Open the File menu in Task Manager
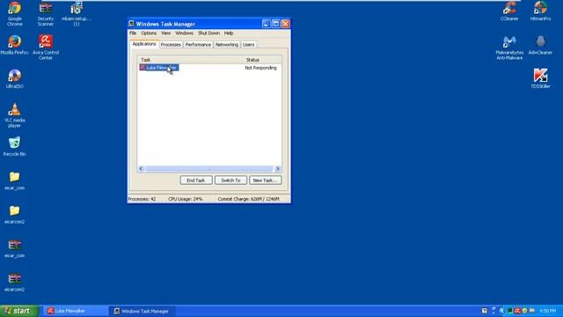Screen dimensions: 563x317 [133, 33]
